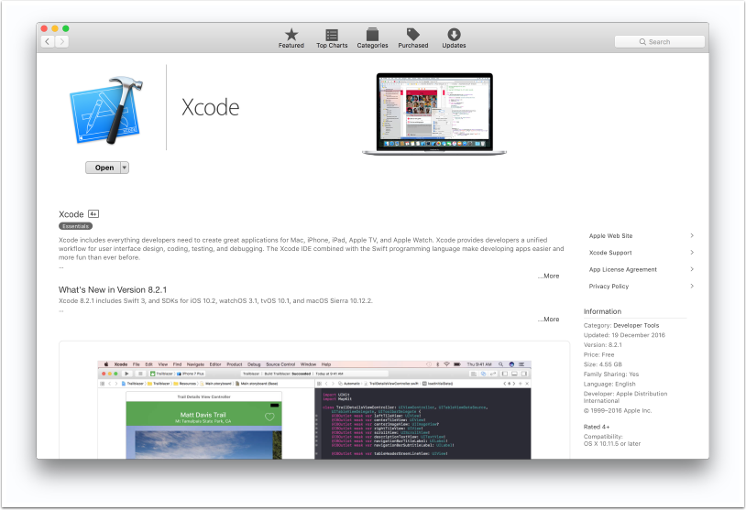This screenshot has width=746, height=510.
Task: Click the Size: 4.55 GB info line
Action: (x=603, y=364)
